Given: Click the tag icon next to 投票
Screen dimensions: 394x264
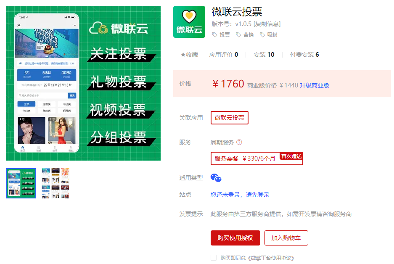Looking at the screenshot, I should point(214,34).
